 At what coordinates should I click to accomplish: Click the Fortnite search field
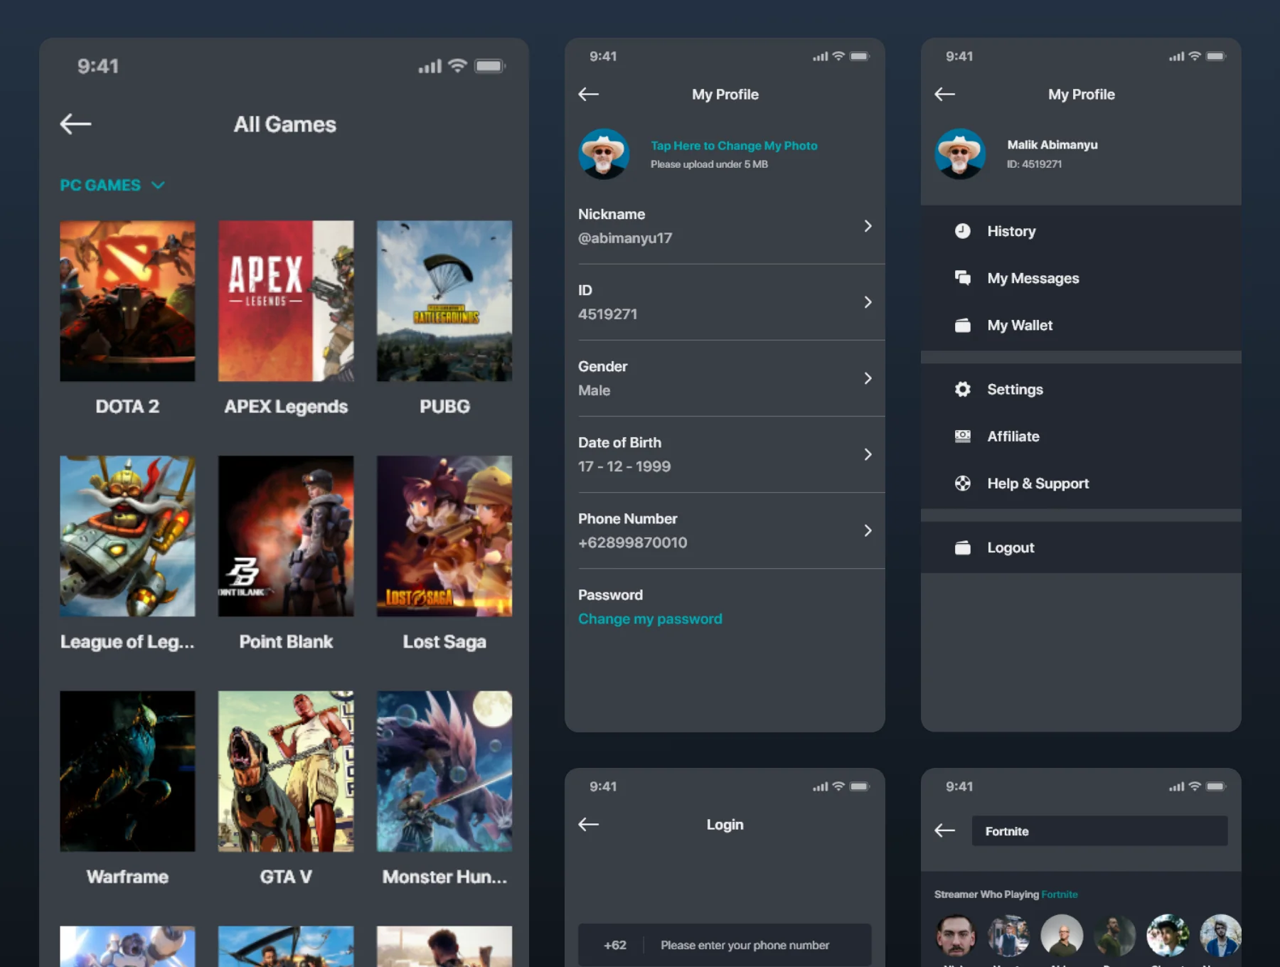point(1099,830)
